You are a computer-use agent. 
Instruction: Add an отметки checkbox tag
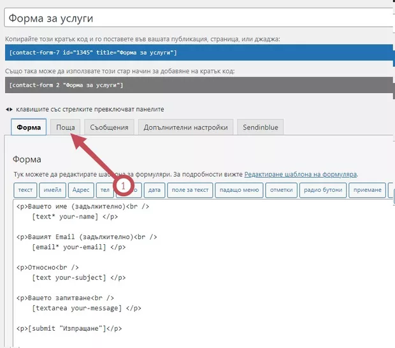[x=281, y=190]
